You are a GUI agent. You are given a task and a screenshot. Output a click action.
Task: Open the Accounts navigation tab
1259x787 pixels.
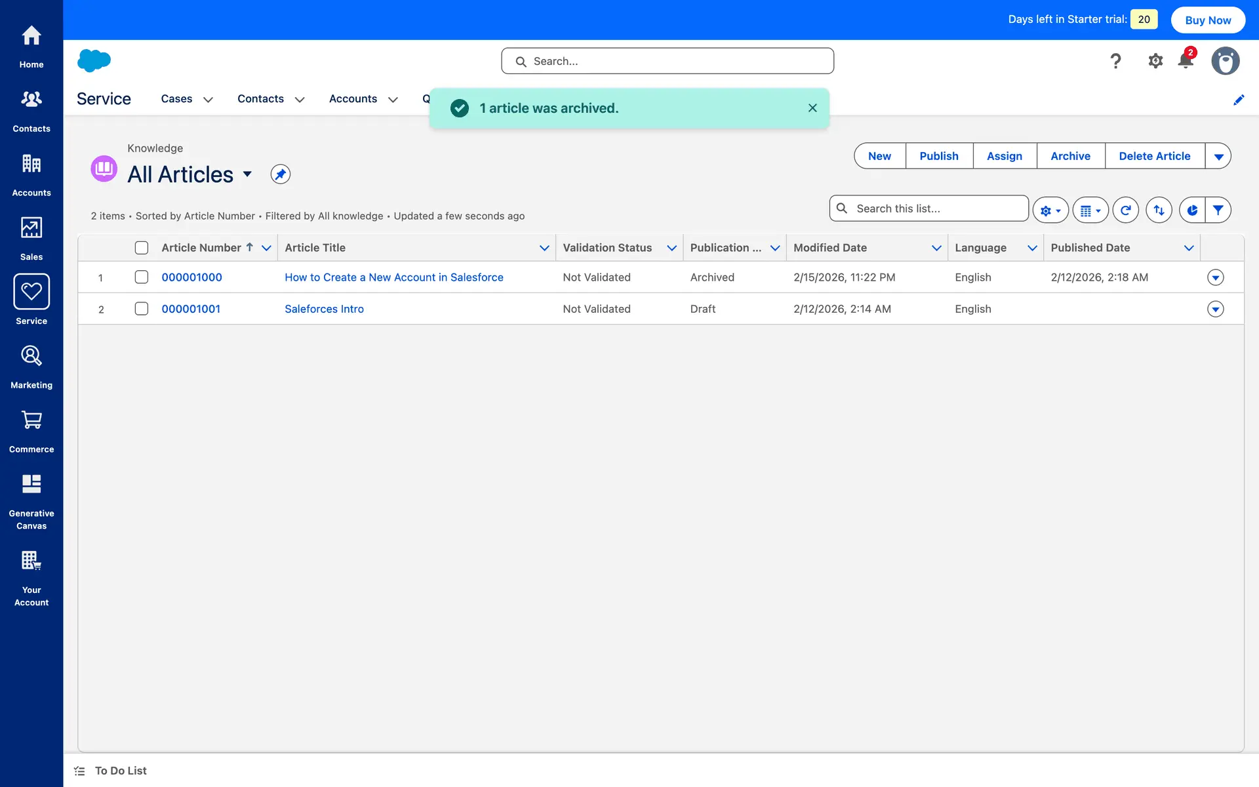pos(353,99)
